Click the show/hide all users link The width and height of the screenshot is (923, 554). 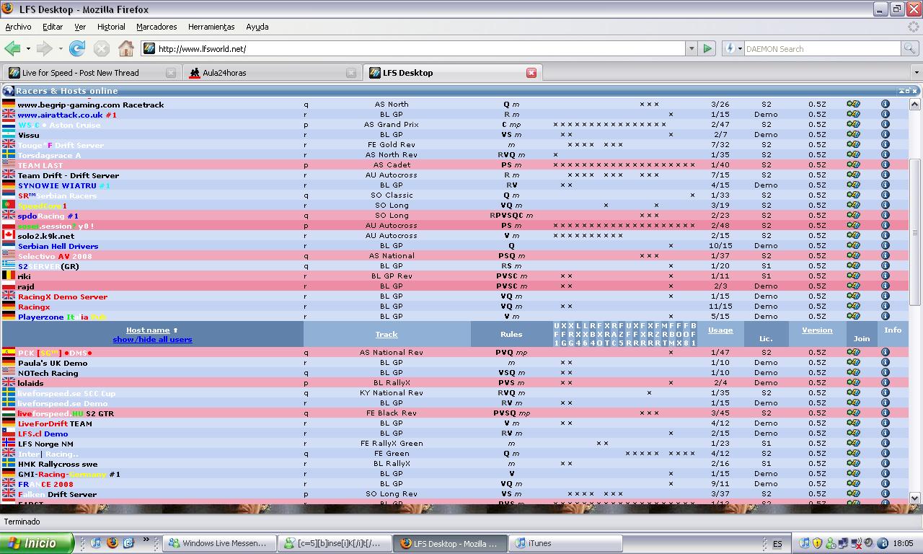(x=152, y=339)
